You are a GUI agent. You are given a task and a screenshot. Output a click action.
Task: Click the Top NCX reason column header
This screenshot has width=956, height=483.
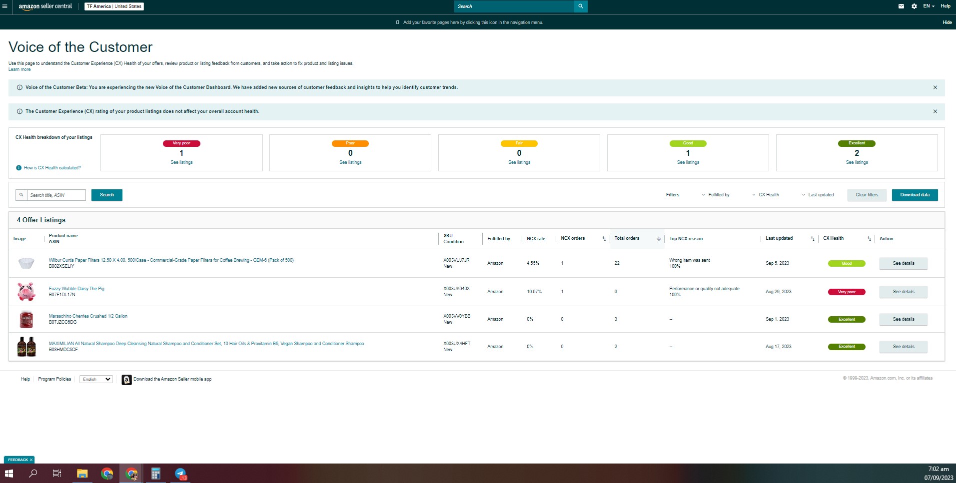pos(686,239)
